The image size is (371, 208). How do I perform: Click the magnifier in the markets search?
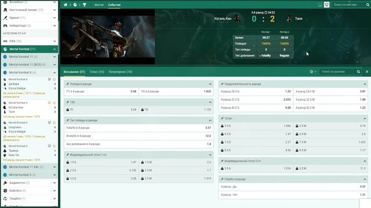click(x=358, y=72)
